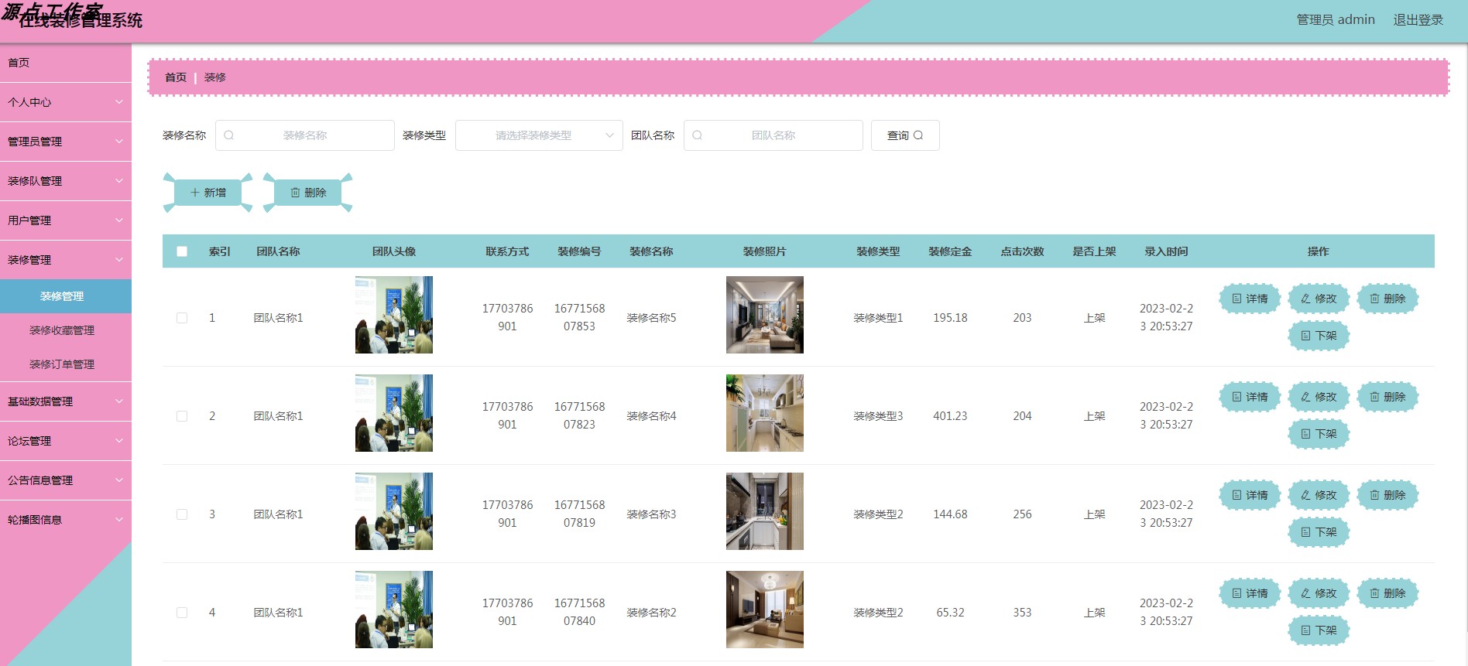Click 下架 for 装修名称5 row
This screenshot has width=1468, height=666.
(1319, 336)
